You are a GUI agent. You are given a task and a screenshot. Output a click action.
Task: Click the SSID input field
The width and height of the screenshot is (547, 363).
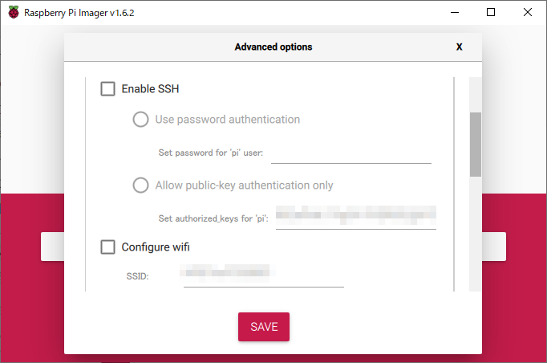pos(263,276)
